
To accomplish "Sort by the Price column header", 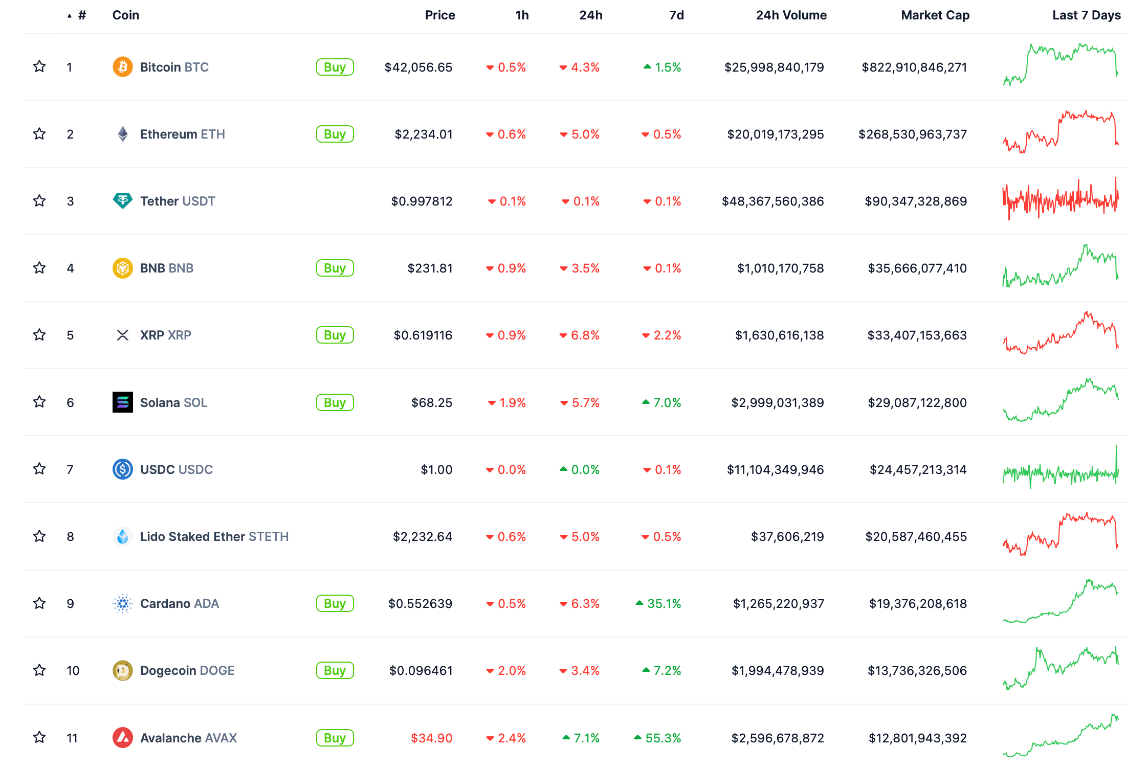I will 439,15.
